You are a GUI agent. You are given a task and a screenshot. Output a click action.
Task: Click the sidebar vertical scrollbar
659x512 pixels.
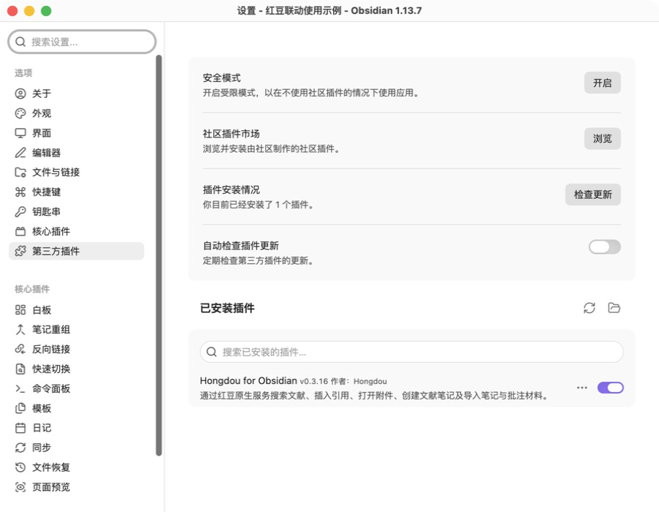coord(159,255)
